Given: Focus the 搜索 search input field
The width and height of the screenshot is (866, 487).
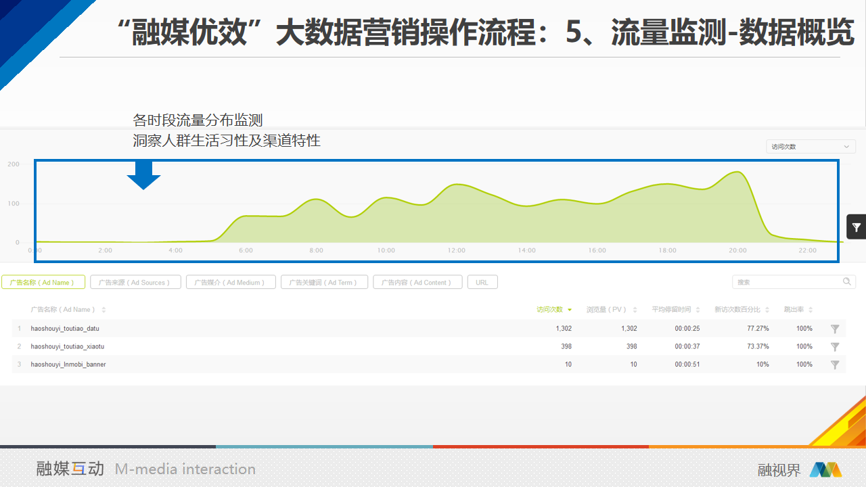Looking at the screenshot, I should [x=785, y=282].
